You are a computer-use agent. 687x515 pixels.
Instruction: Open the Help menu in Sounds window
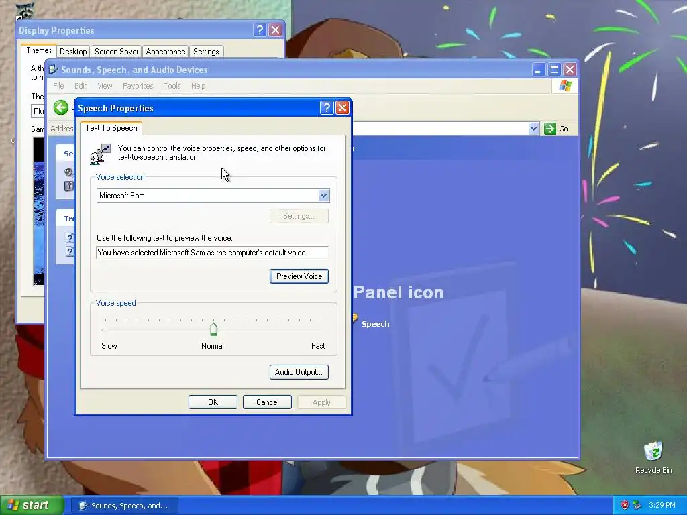click(x=198, y=86)
